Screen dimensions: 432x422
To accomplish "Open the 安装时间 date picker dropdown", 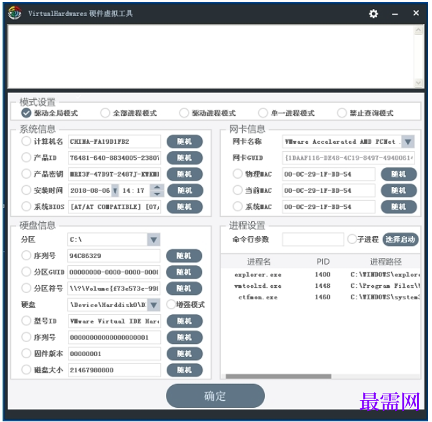I will pos(115,190).
